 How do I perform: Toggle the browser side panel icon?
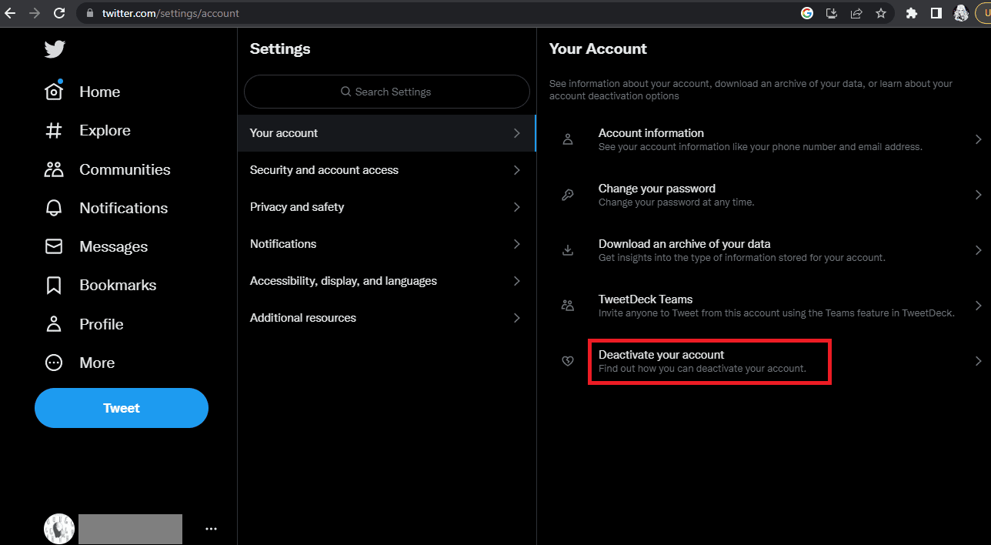coord(936,13)
